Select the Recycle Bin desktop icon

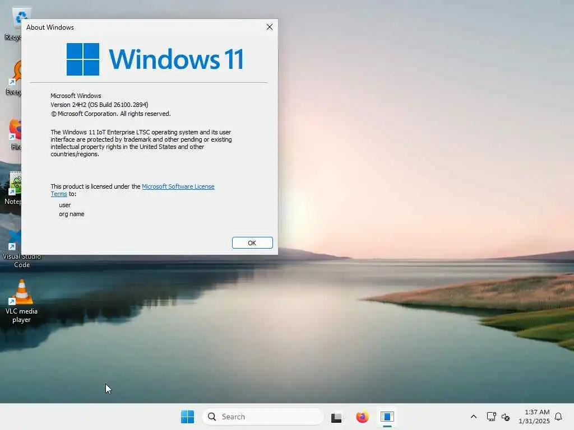13,24
